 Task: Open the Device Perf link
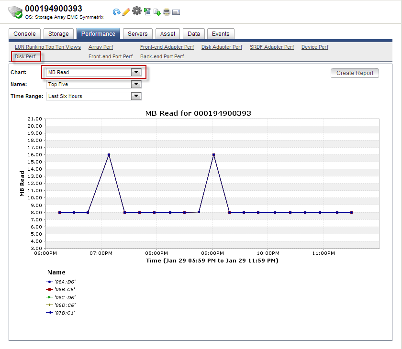pyautogui.click(x=315, y=47)
